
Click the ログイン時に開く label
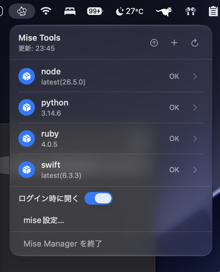[x=49, y=199]
